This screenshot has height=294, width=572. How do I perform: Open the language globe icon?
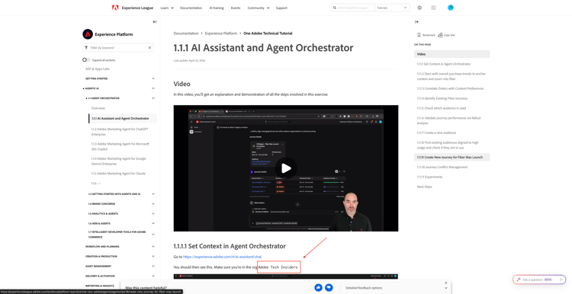pyautogui.click(x=419, y=8)
